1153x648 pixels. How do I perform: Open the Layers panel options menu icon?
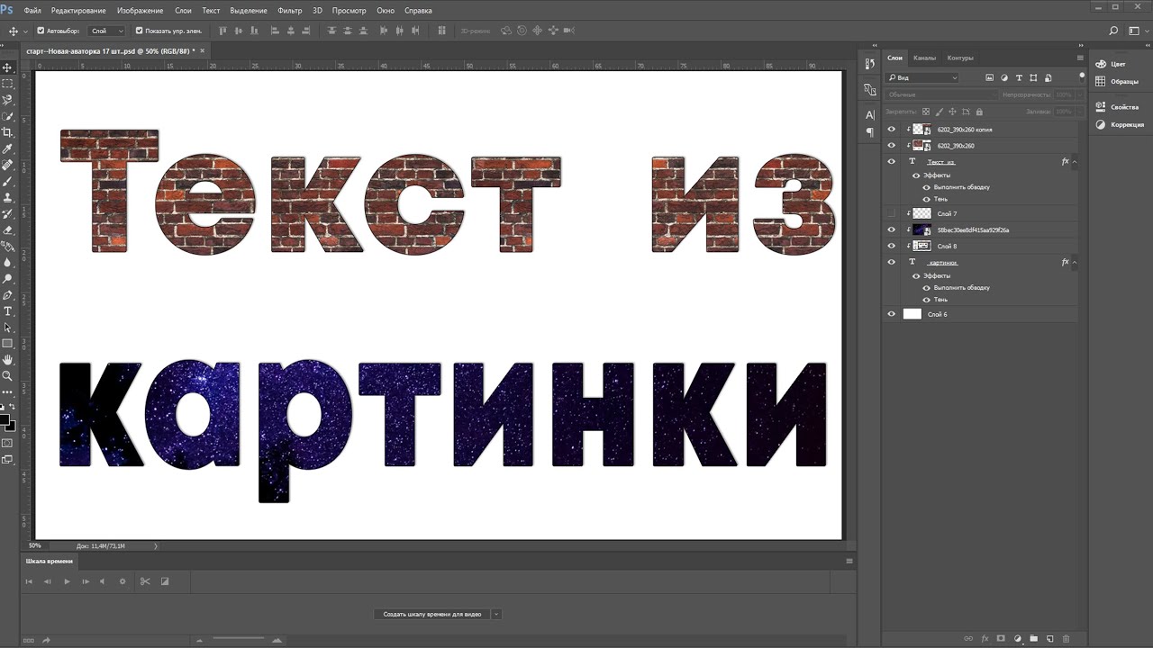point(1080,58)
